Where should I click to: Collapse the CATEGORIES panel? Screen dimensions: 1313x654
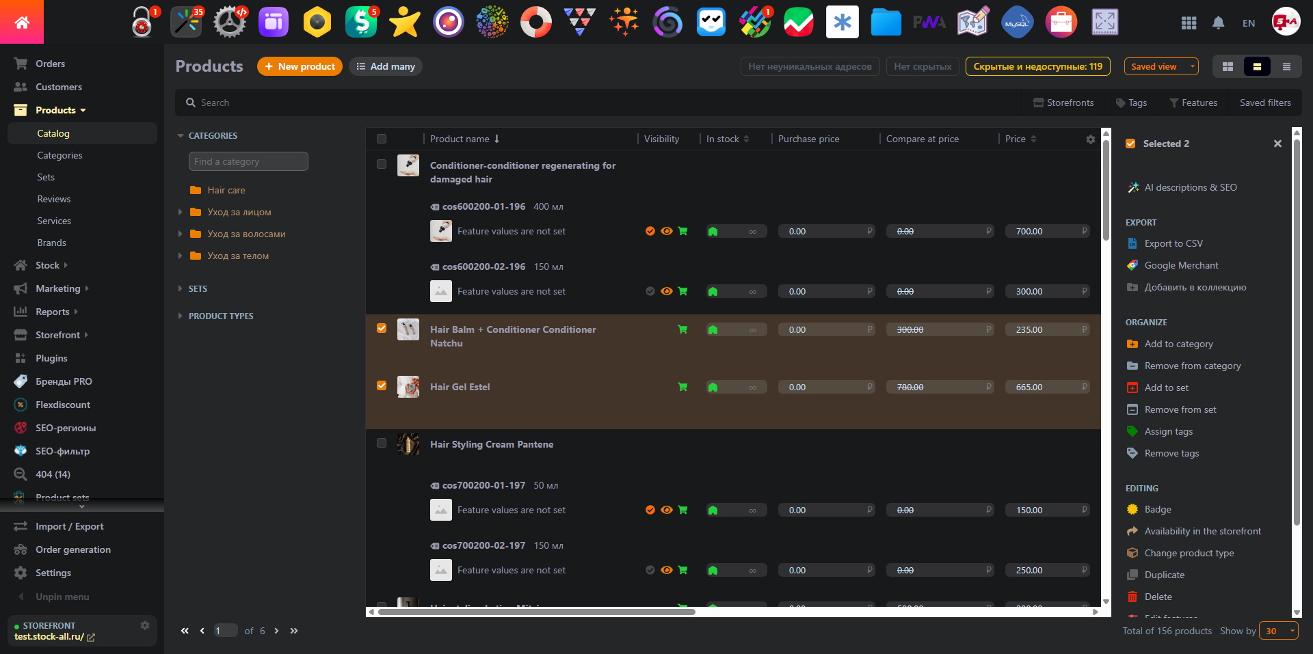tap(181, 135)
